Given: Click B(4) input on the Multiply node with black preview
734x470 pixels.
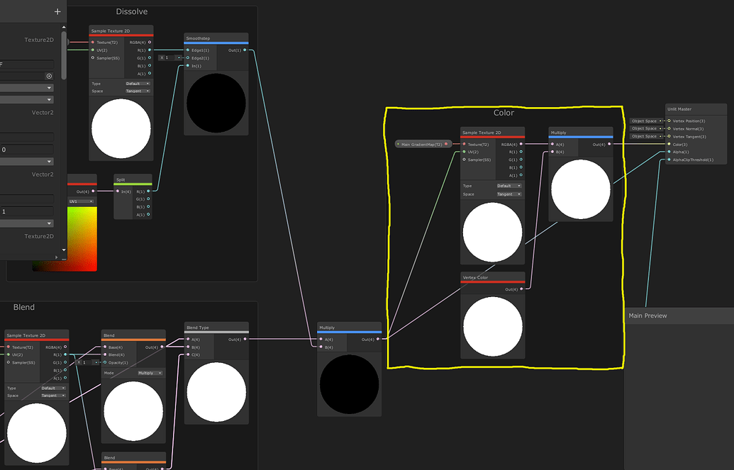Looking at the screenshot, I should click(x=321, y=347).
